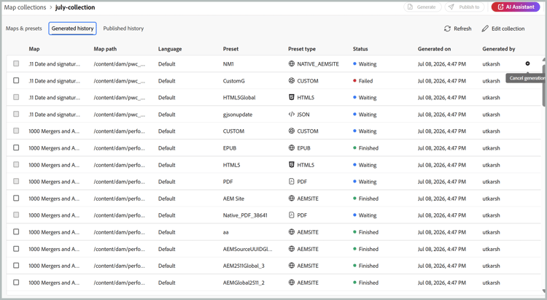547x300 pixels.
Task: Click 'HTML5Global' preset cell
Action: (x=239, y=97)
